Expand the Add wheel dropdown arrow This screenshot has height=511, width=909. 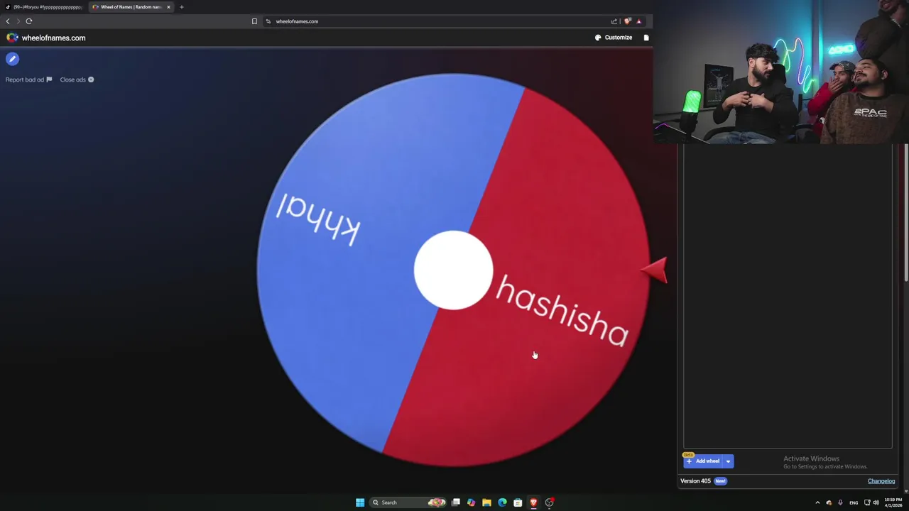click(728, 461)
